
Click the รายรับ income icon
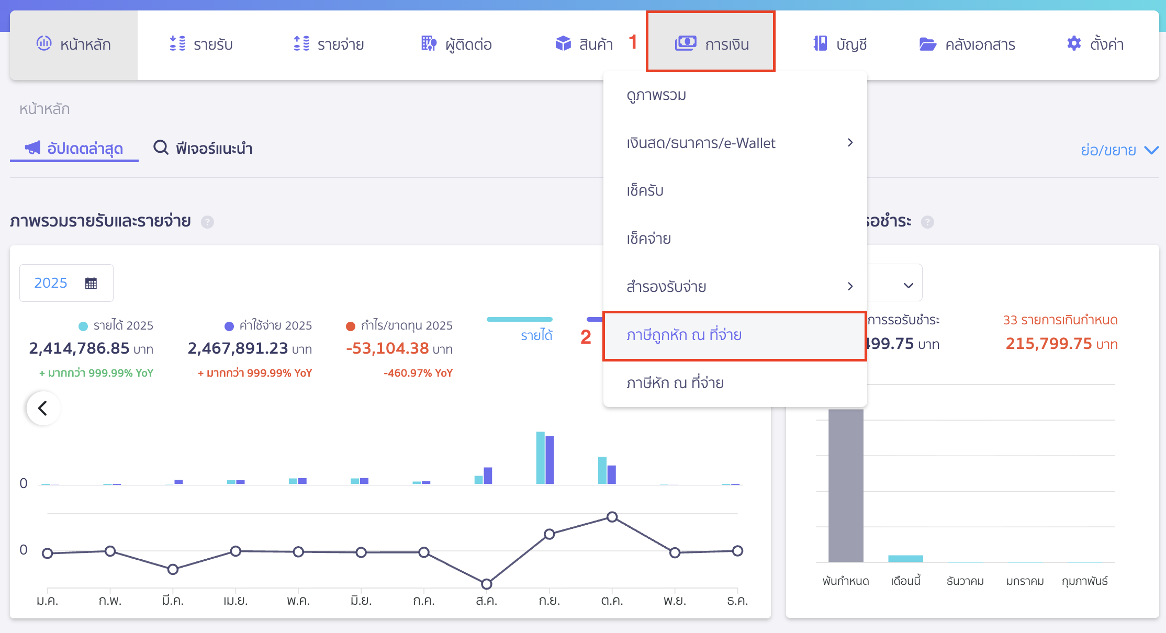point(177,43)
